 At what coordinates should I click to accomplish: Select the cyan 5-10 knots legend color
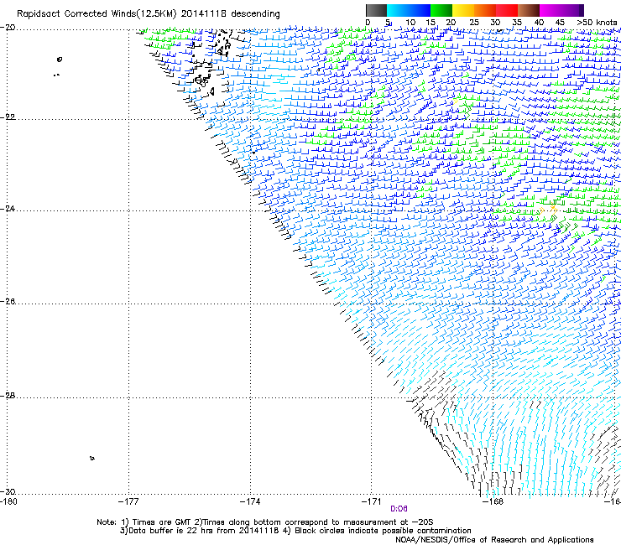coord(398,10)
